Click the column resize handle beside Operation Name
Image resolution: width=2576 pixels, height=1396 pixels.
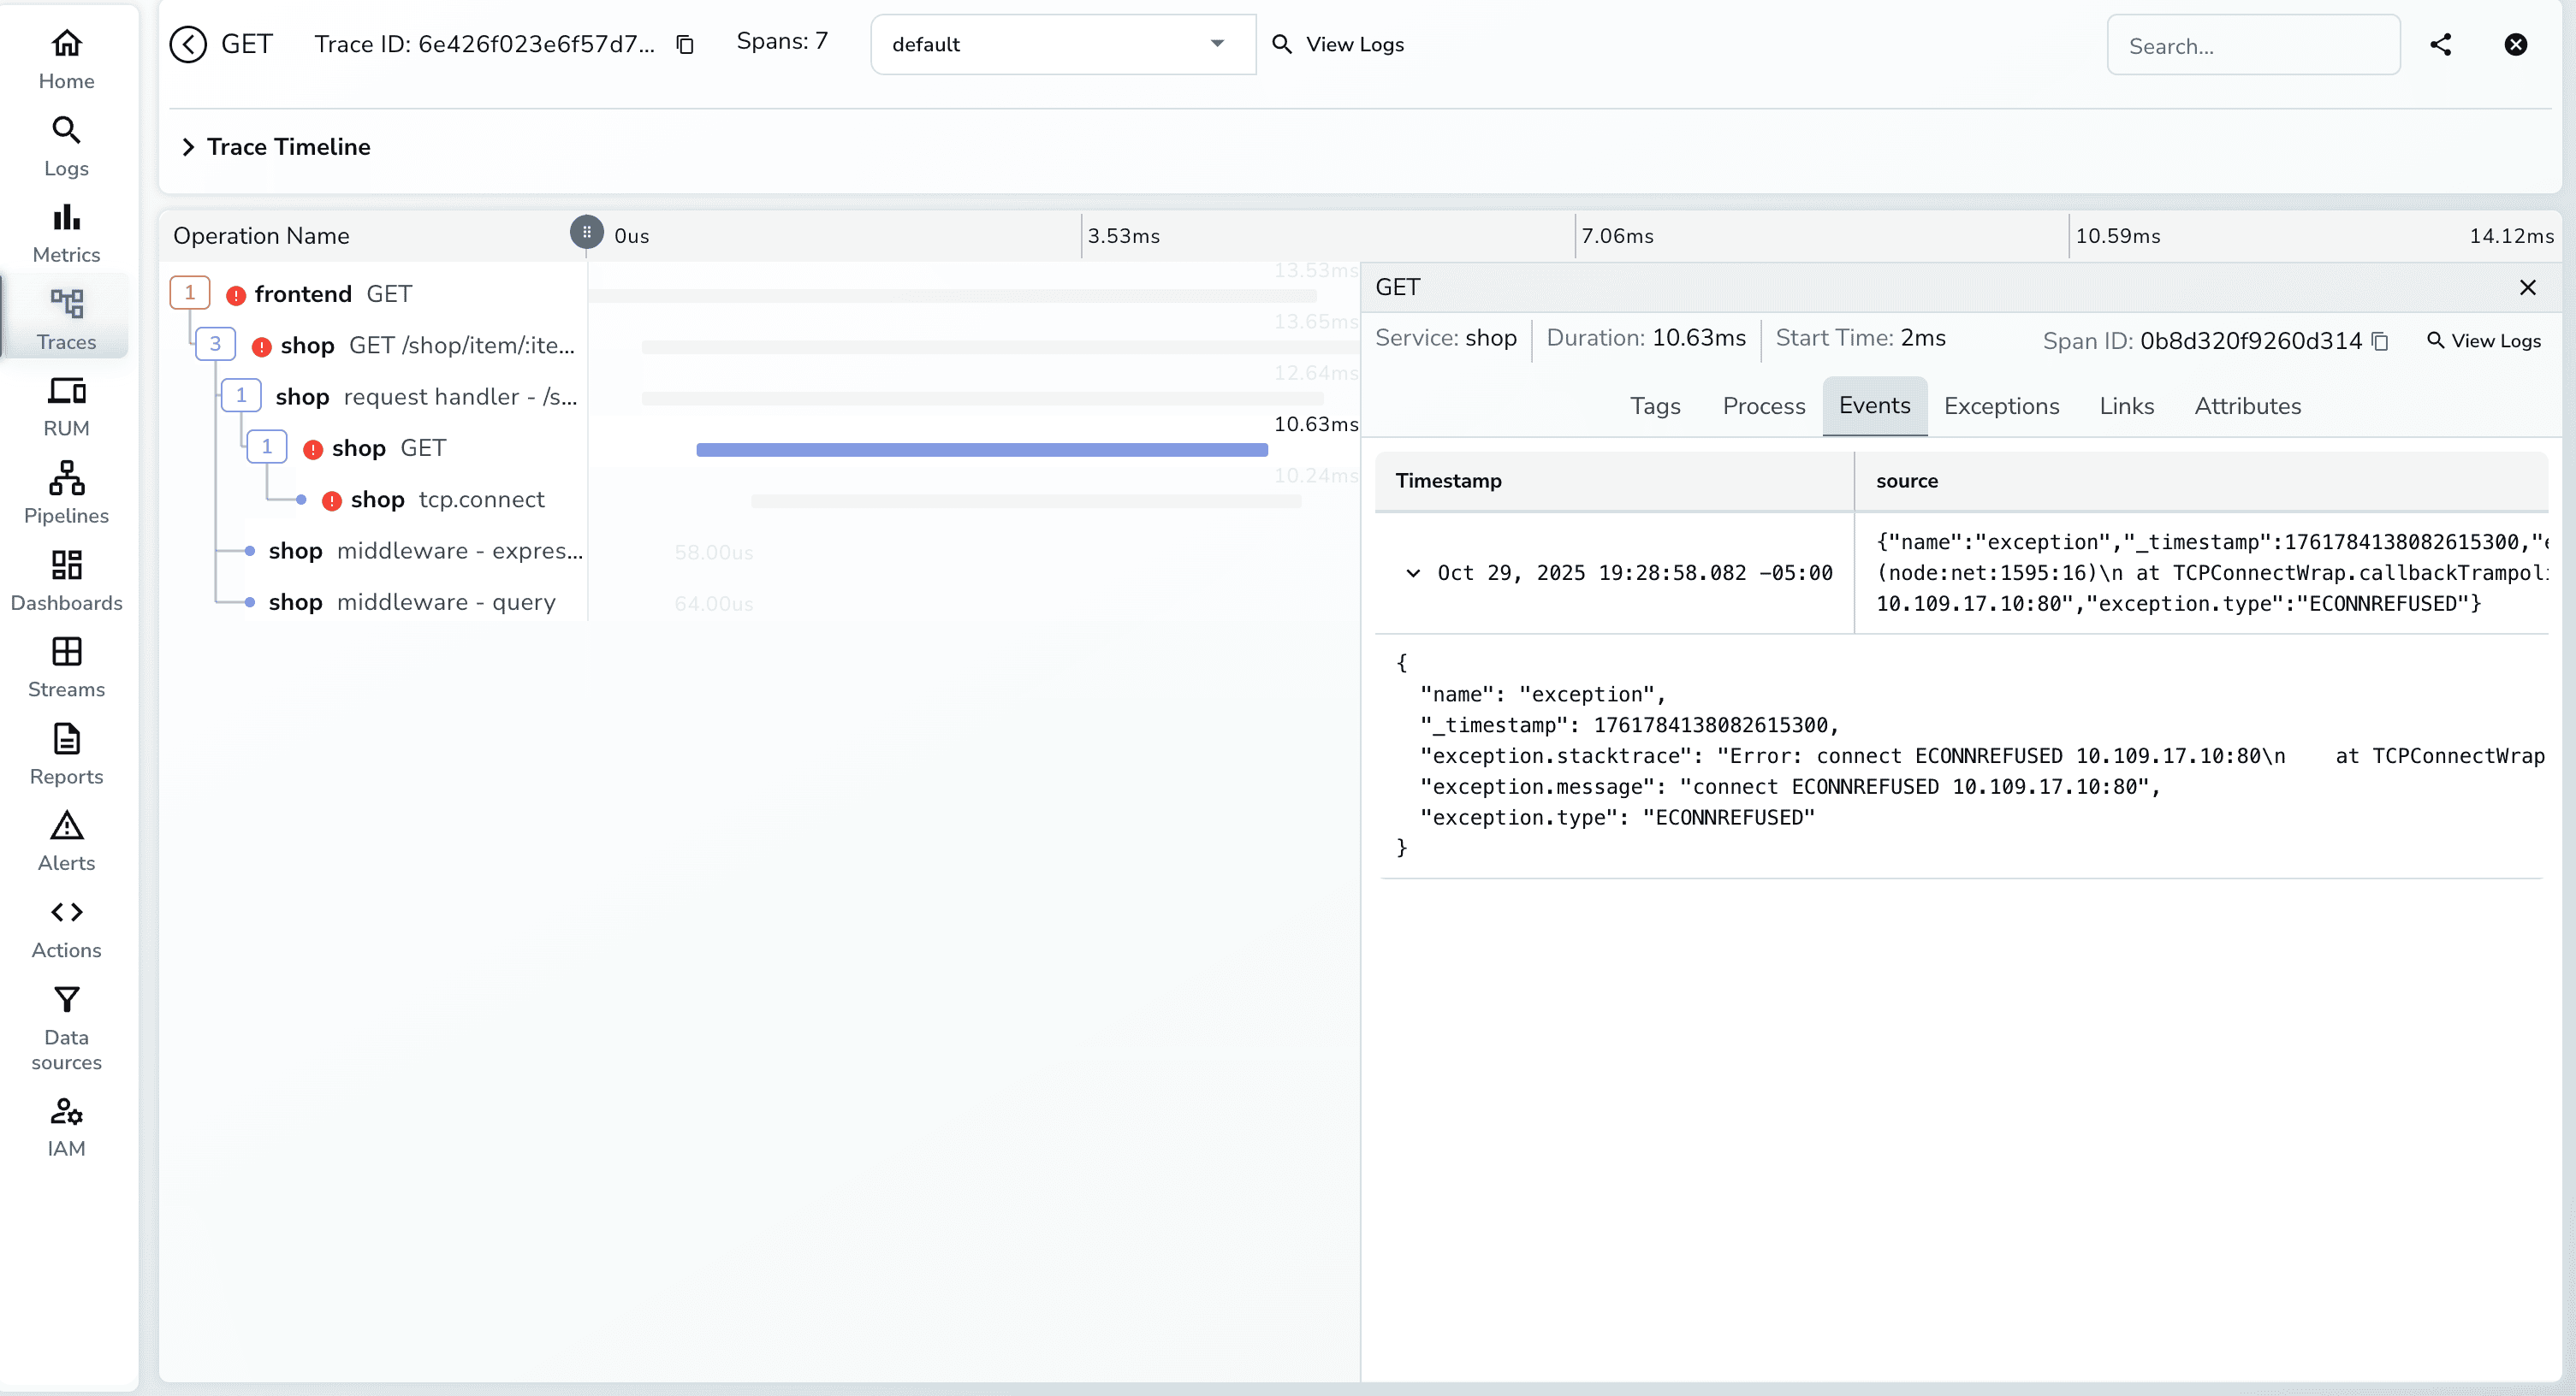587,232
